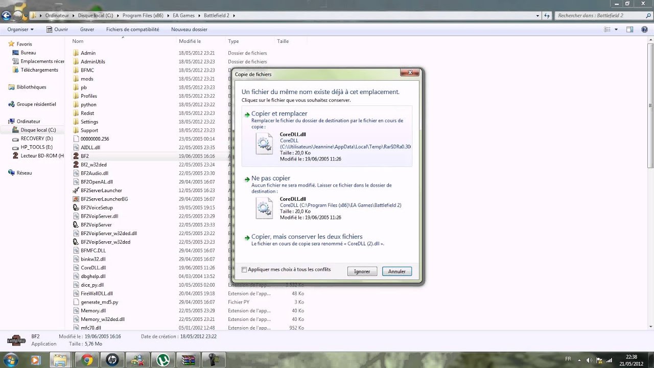Click Disque local (C:) breadcrumb
The image size is (654, 368).
tap(96, 16)
